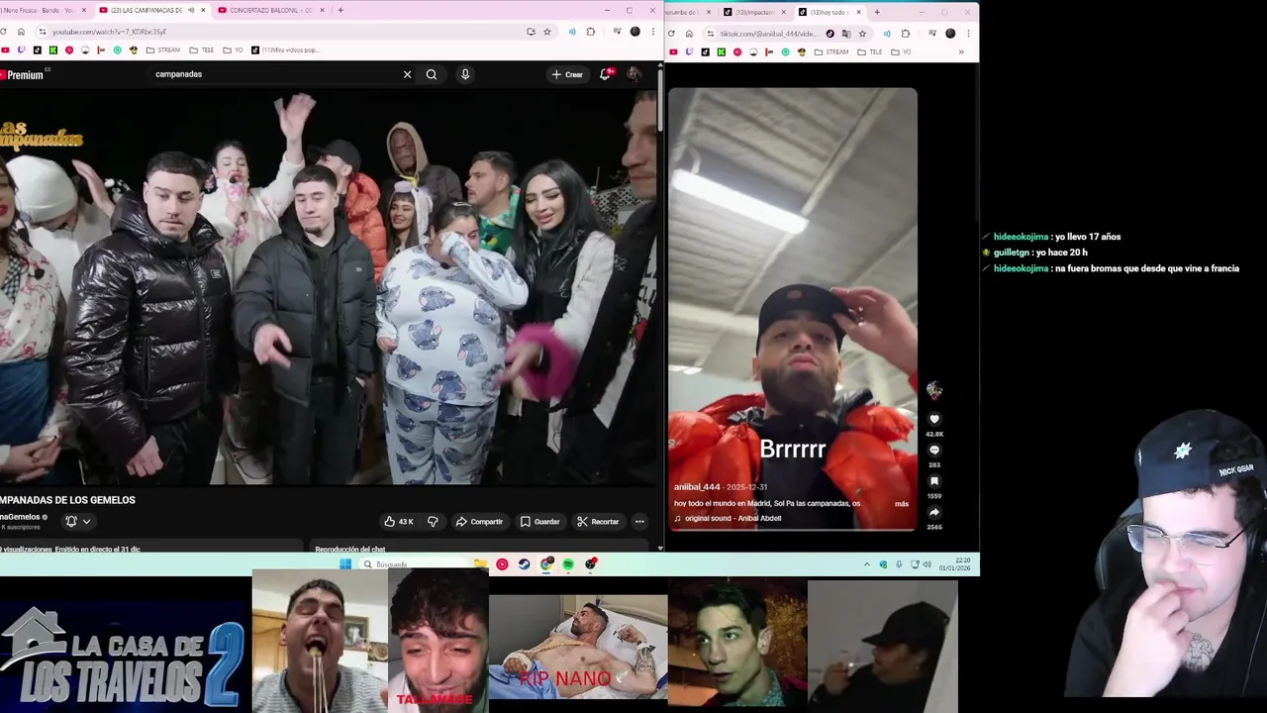The height and width of the screenshot is (713, 1267).
Task: Mute the LAS CAMPANADAS tab audio icon
Action: [191, 10]
